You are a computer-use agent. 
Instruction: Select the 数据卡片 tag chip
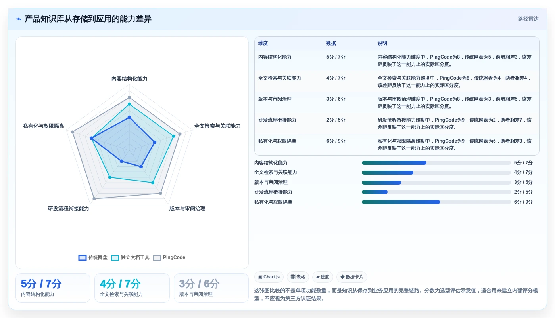(352, 277)
